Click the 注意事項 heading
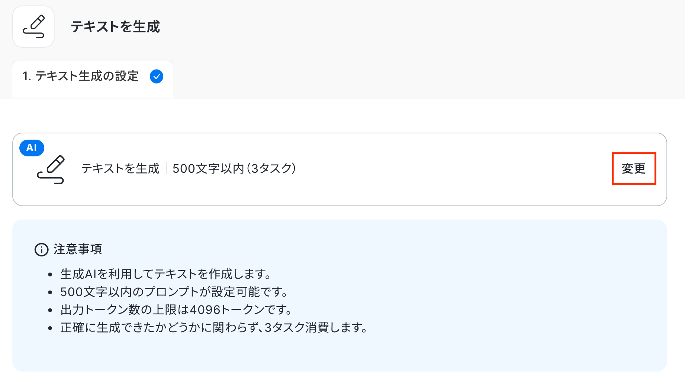This screenshot has height=379, width=685. [x=78, y=249]
